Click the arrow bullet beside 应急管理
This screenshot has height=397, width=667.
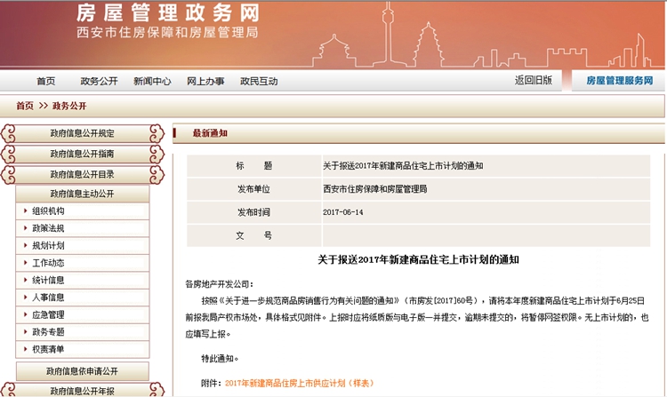pyautogui.click(x=26, y=314)
